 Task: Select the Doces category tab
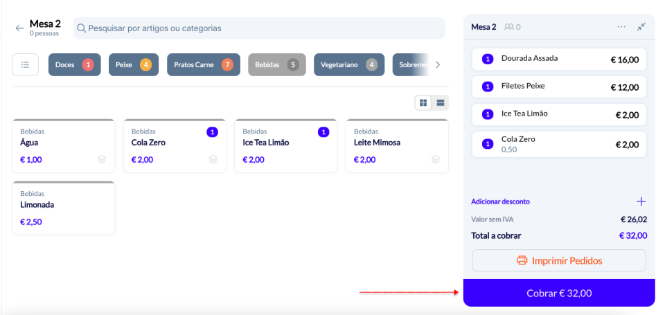point(74,64)
